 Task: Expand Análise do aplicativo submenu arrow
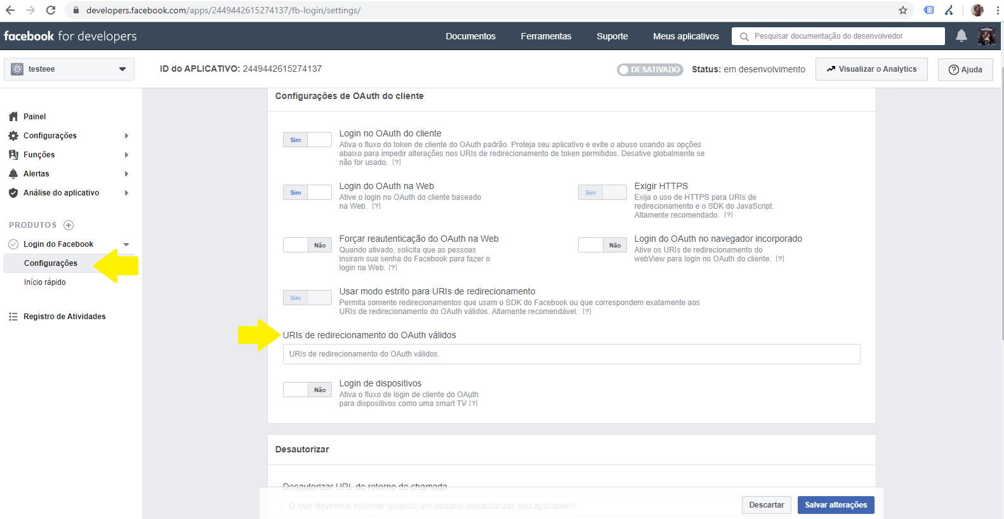(126, 193)
